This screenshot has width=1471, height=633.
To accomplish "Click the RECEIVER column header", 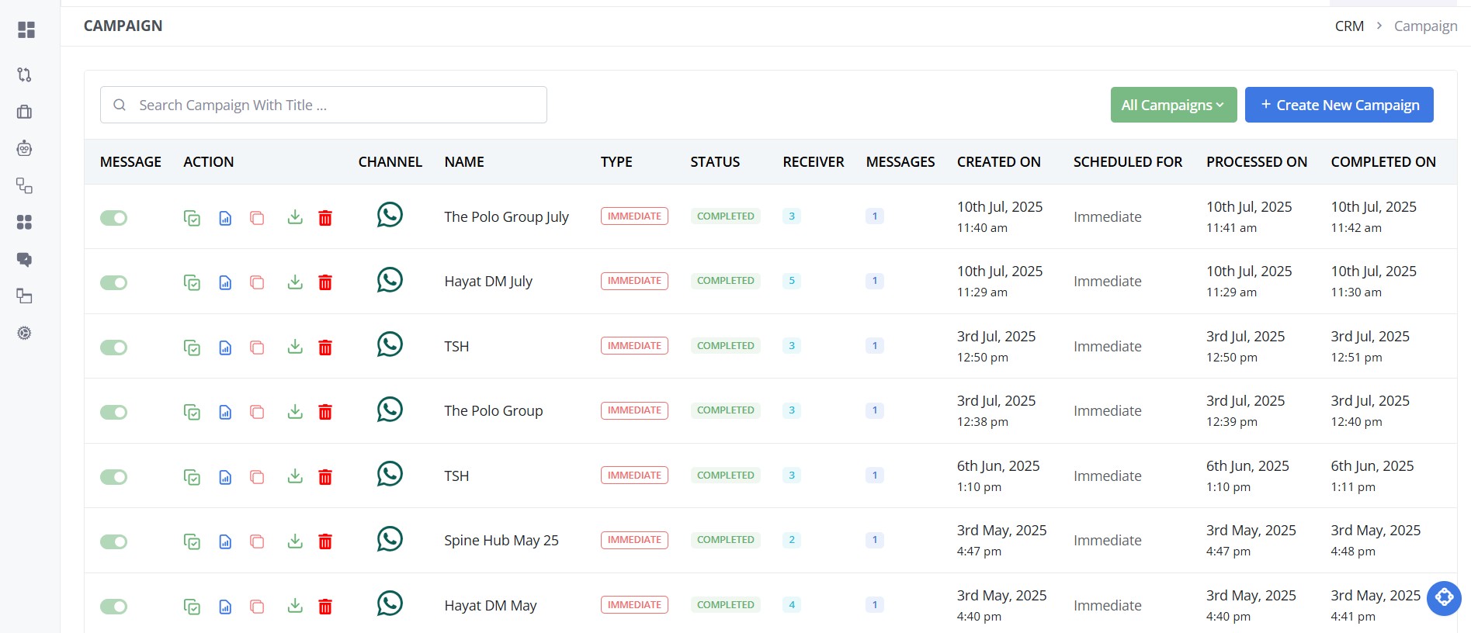I will click(813, 162).
